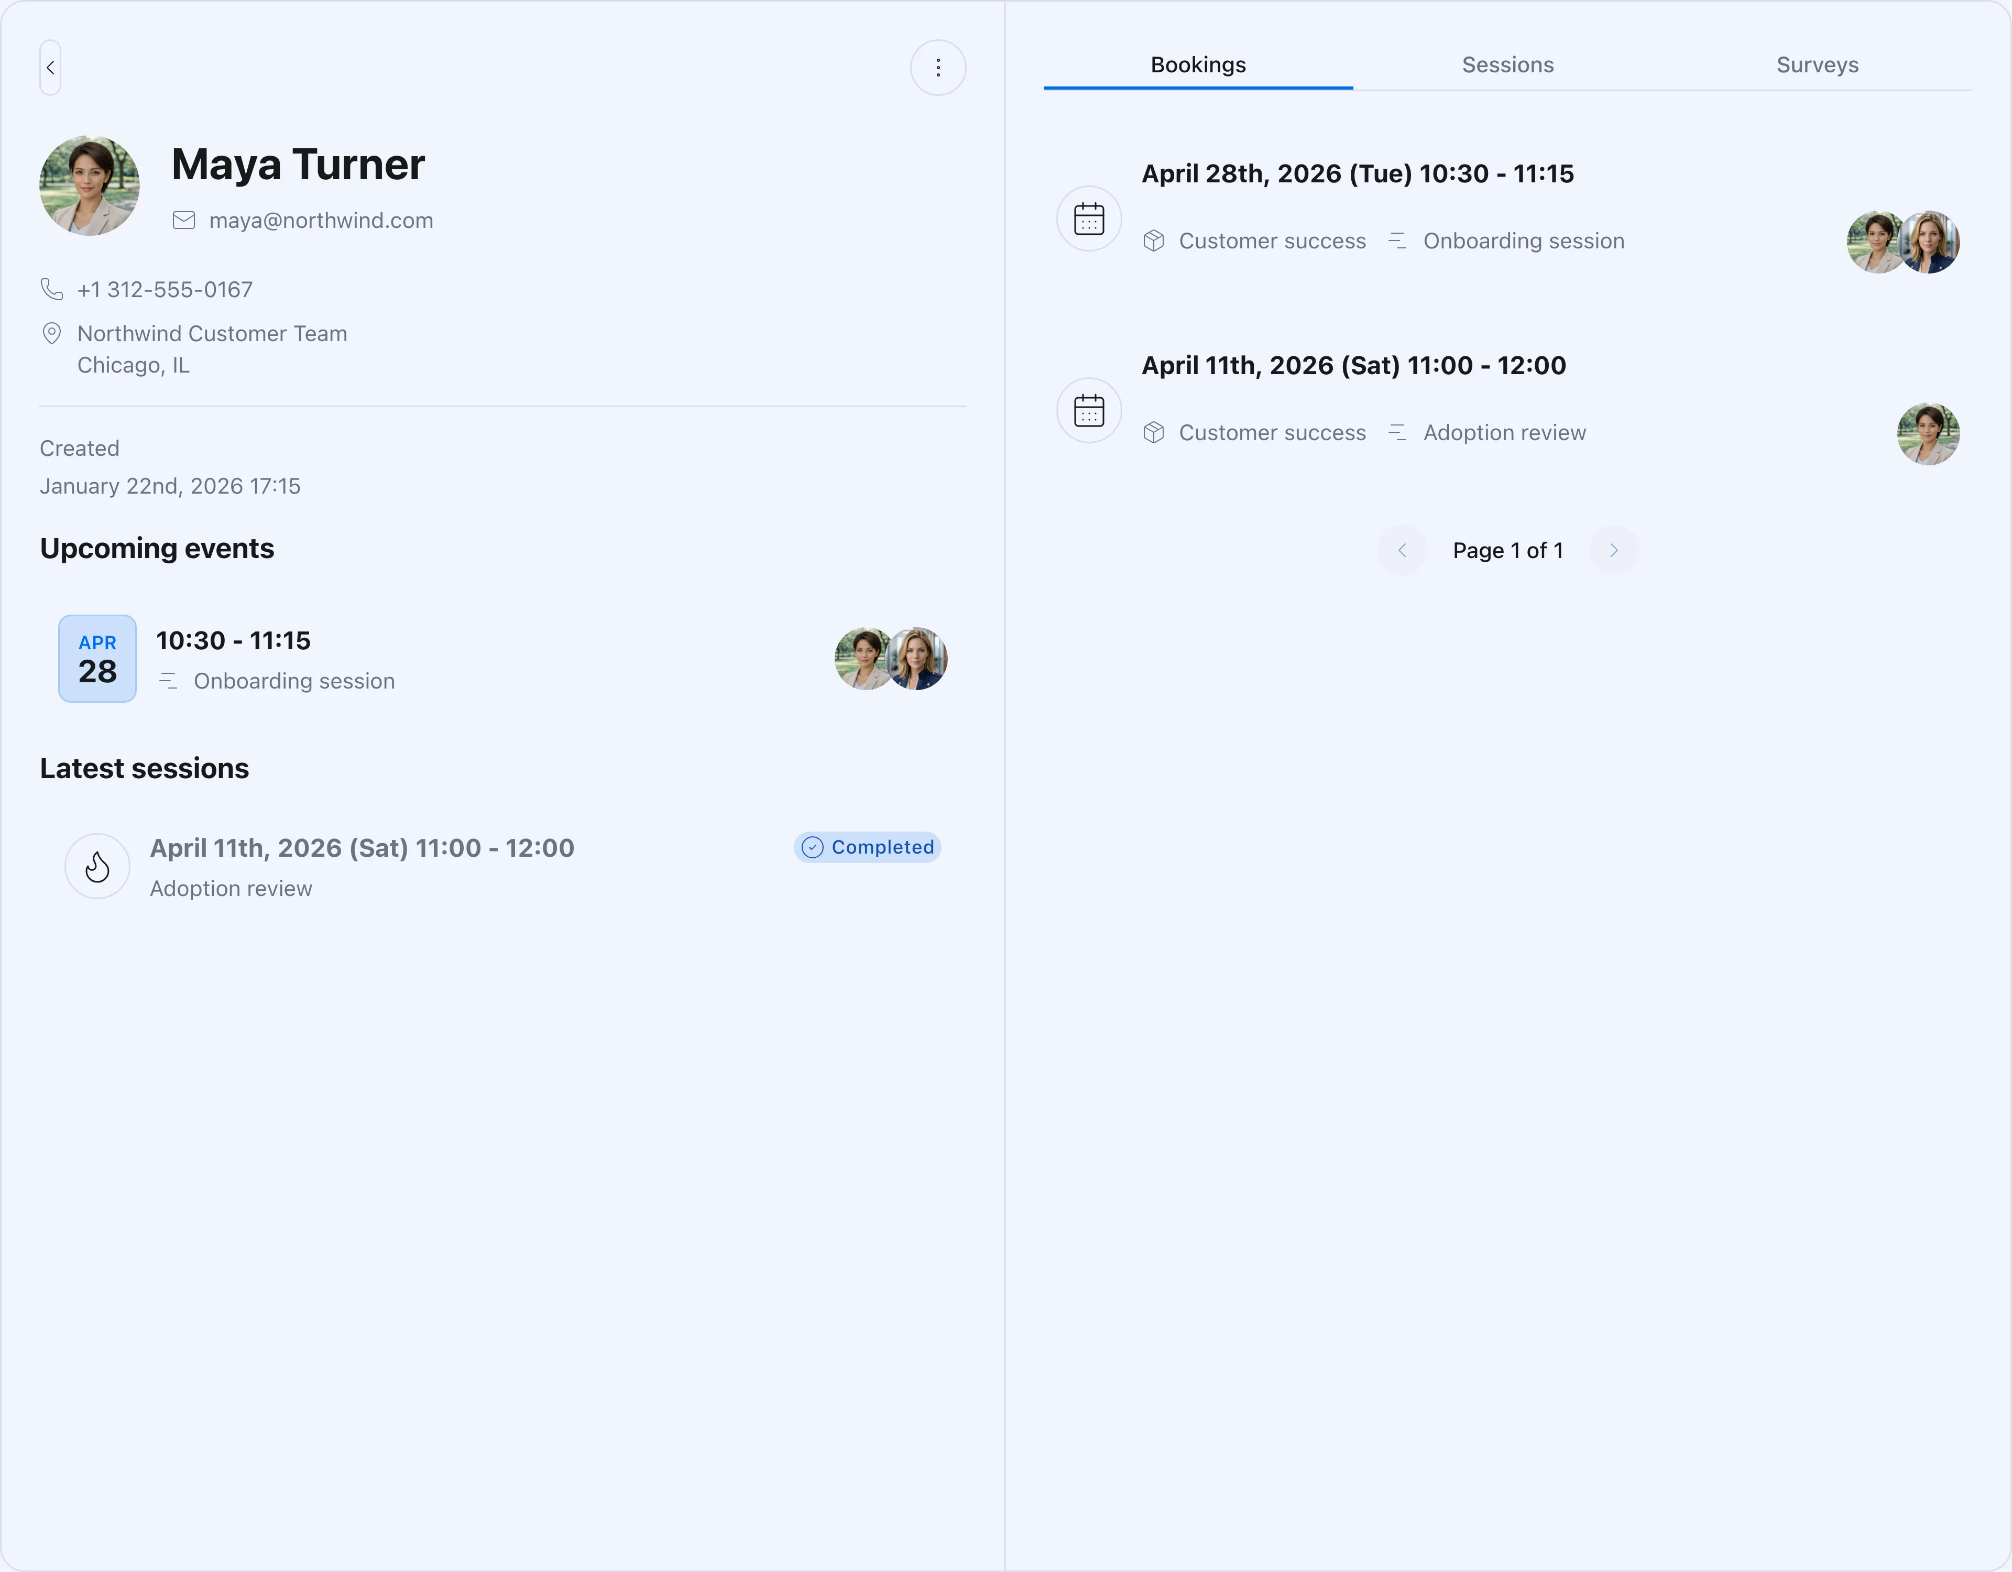Switch to the Sessions tab
The height and width of the screenshot is (1572, 2012).
point(1507,64)
